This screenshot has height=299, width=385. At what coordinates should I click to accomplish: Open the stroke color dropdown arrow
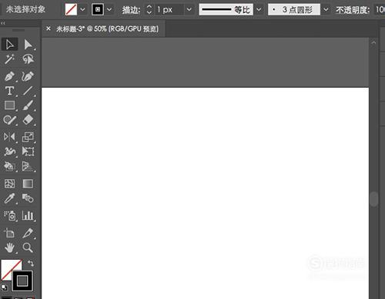pos(109,10)
